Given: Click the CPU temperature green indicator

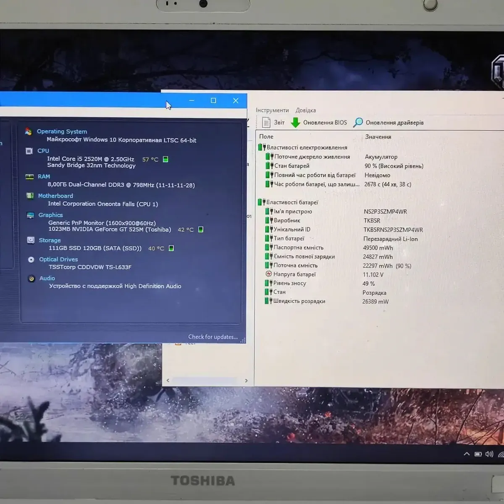Looking at the screenshot, I should click(165, 159).
